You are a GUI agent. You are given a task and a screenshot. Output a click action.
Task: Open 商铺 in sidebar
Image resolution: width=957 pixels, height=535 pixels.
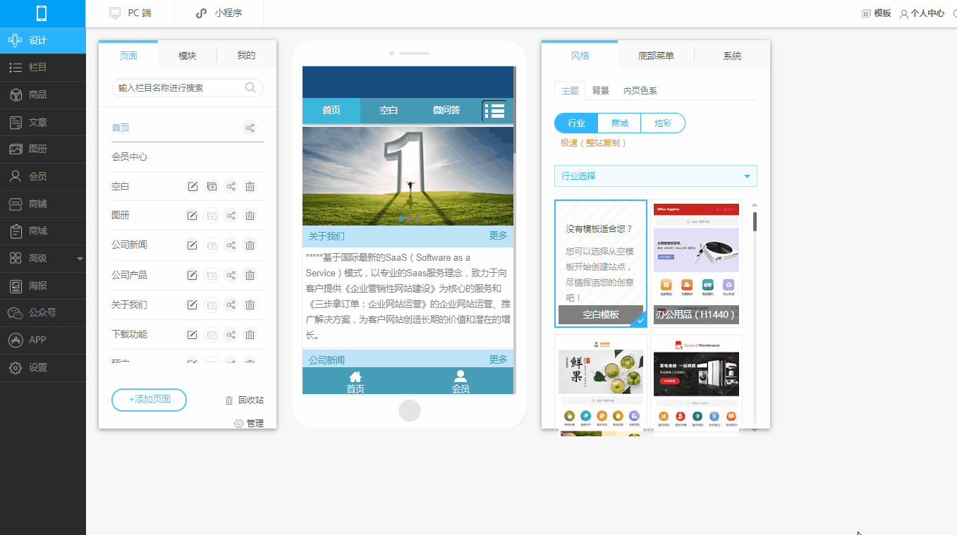[x=43, y=204]
